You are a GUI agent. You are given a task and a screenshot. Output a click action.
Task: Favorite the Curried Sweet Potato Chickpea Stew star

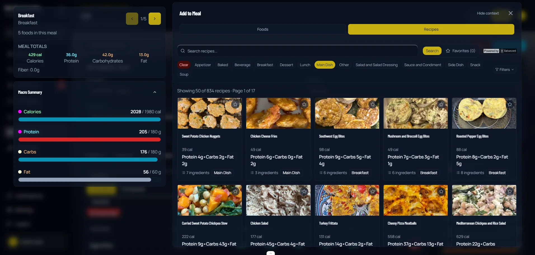click(235, 191)
